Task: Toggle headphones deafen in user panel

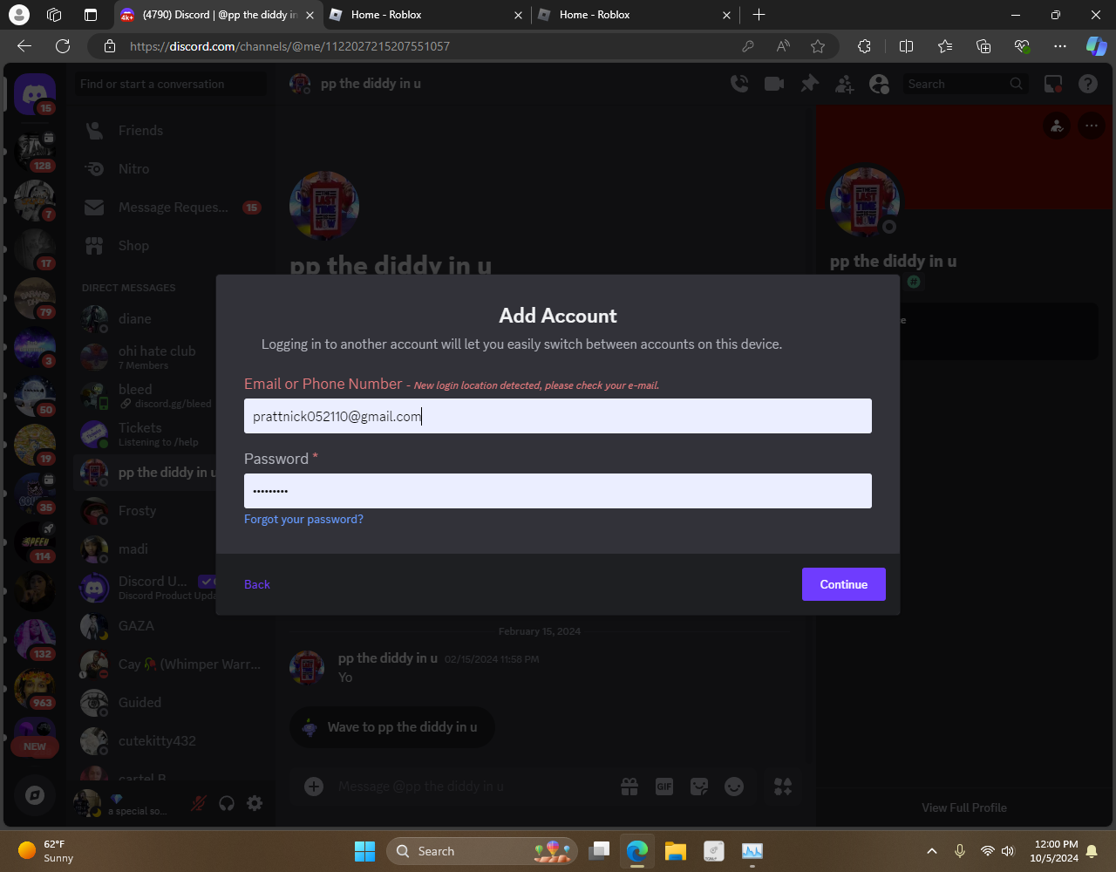Action: [x=227, y=803]
